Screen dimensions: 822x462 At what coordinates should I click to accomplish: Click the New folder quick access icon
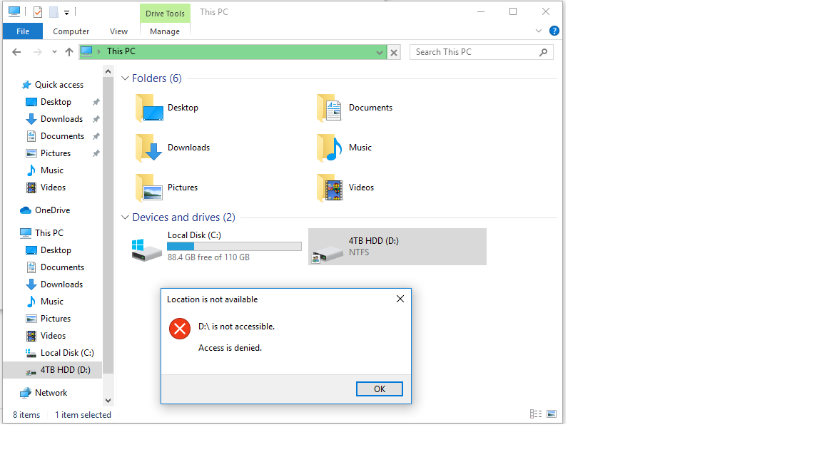click(x=54, y=11)
